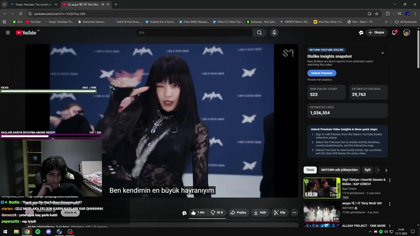Image resolution: width=420 pixels, height=236 pixels.
Task: Open the Kick bookmark
Action: pyautogui.click(x=17, y=22)
